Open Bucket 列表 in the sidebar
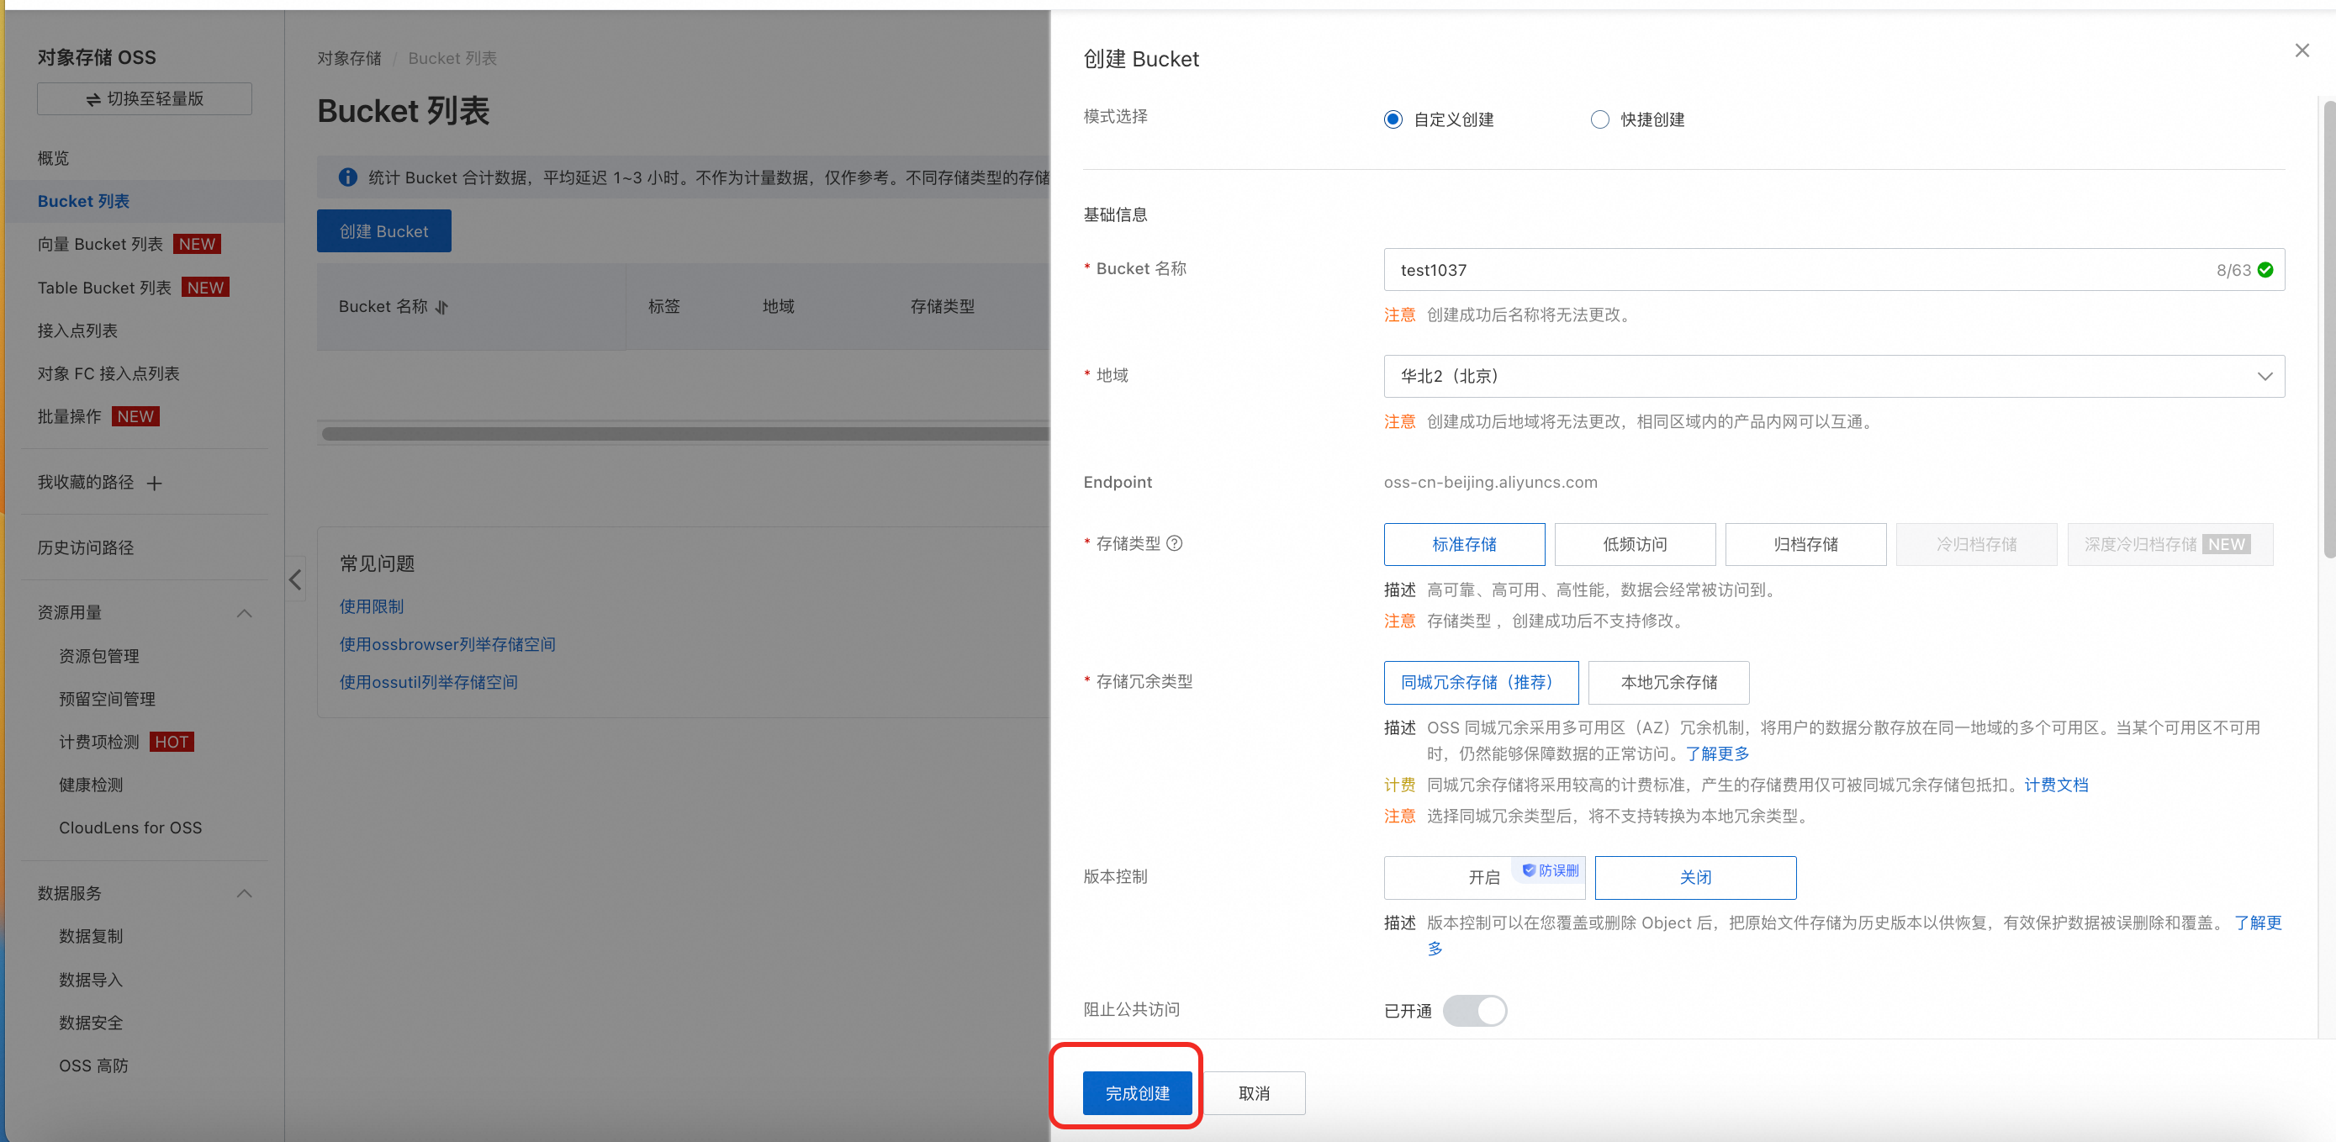The width and height of the screenshot is (2336, 1142). pyautogui.click(x=83, y=201)
